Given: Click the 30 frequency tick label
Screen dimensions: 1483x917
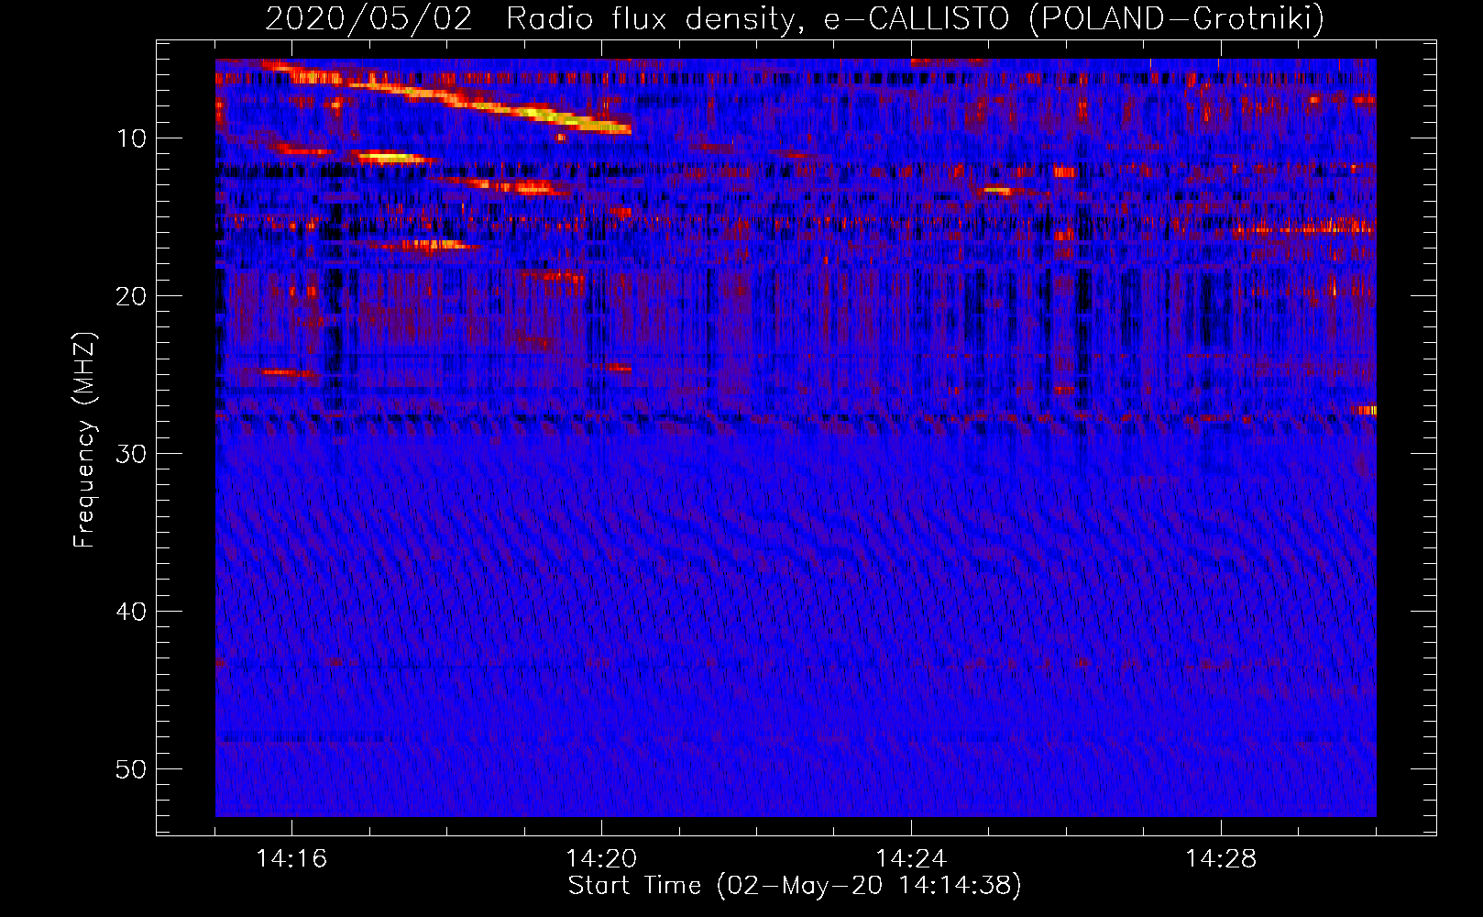Looking at the screenshot, I should [131, 454].
